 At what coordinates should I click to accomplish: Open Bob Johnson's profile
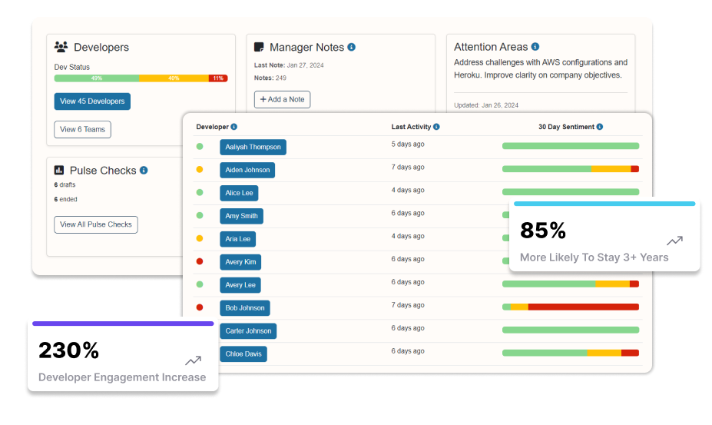245,307
